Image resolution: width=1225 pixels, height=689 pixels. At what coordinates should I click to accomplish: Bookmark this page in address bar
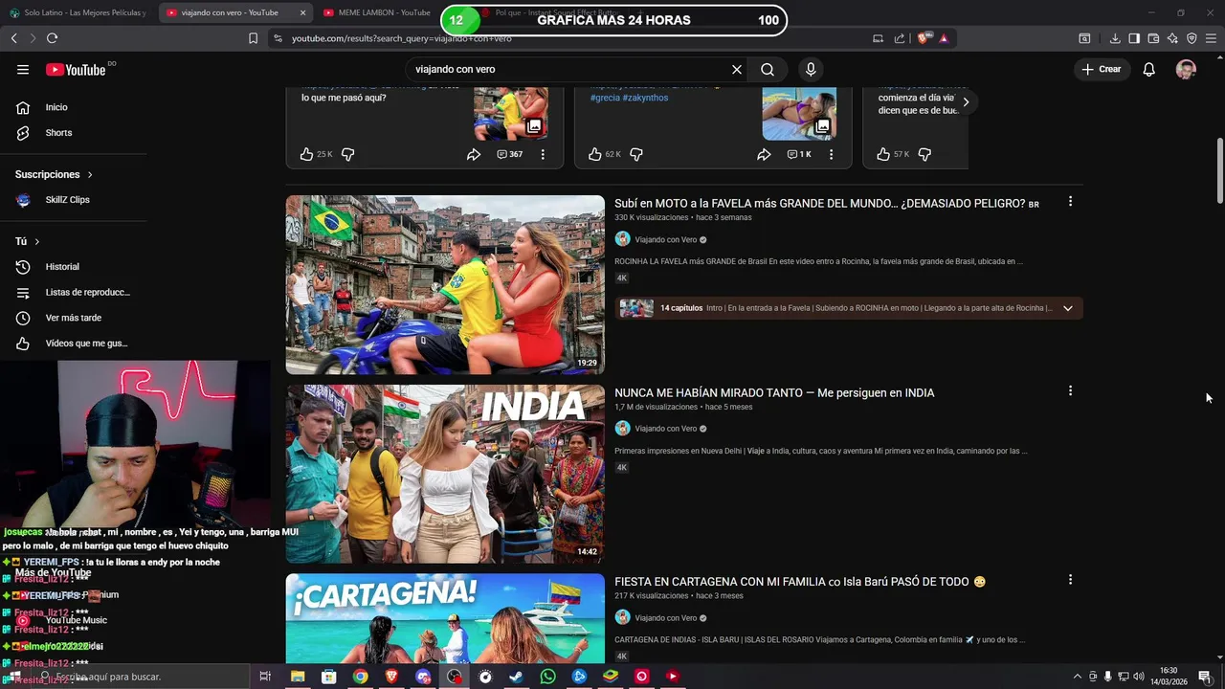click(x=253, y=38)
